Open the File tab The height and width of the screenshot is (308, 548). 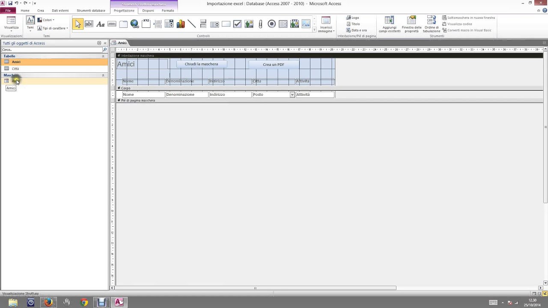coord(8,10)
